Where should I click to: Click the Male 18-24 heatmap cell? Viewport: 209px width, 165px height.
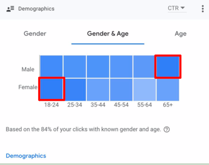[x=51, y=66]
